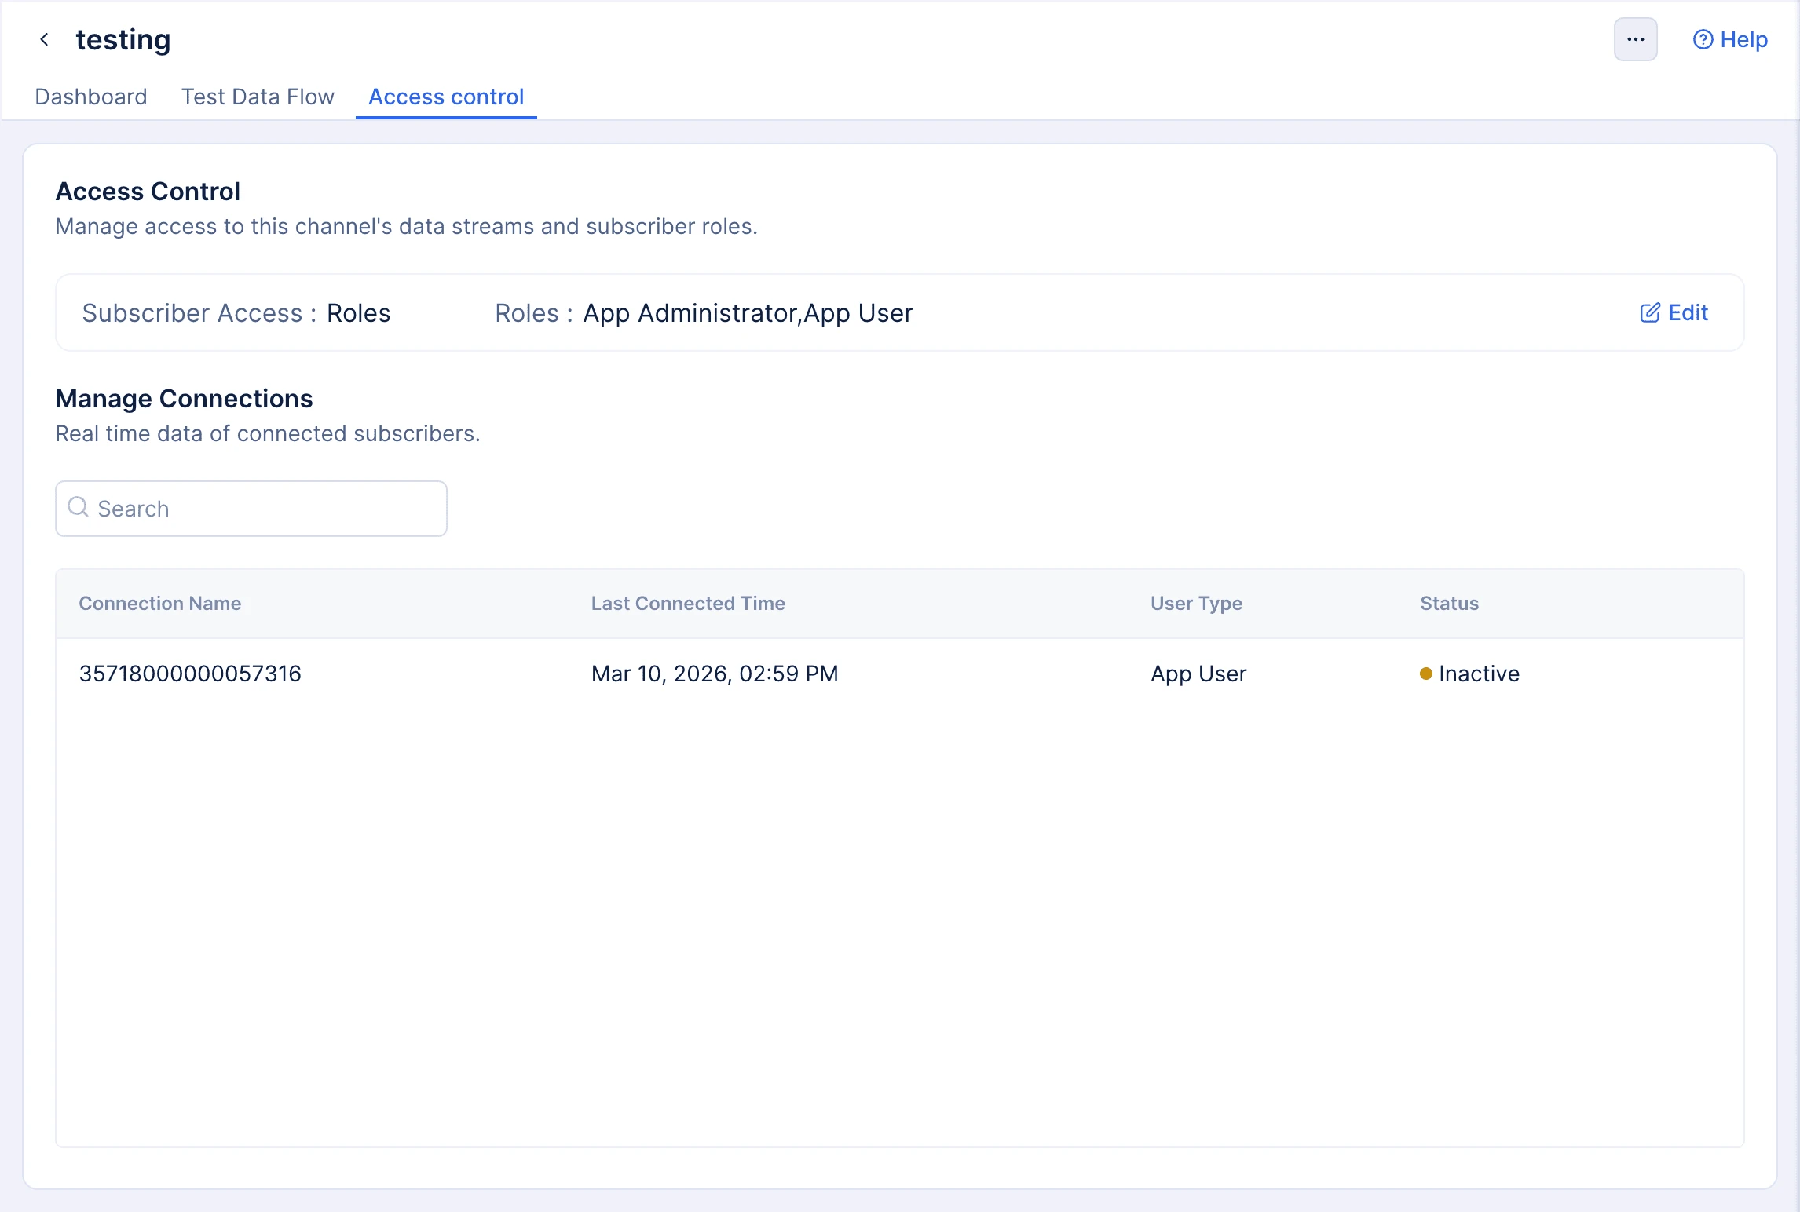Click the Help link text
This screenshot has width=1800, height=1212.
click(1743, 39)
